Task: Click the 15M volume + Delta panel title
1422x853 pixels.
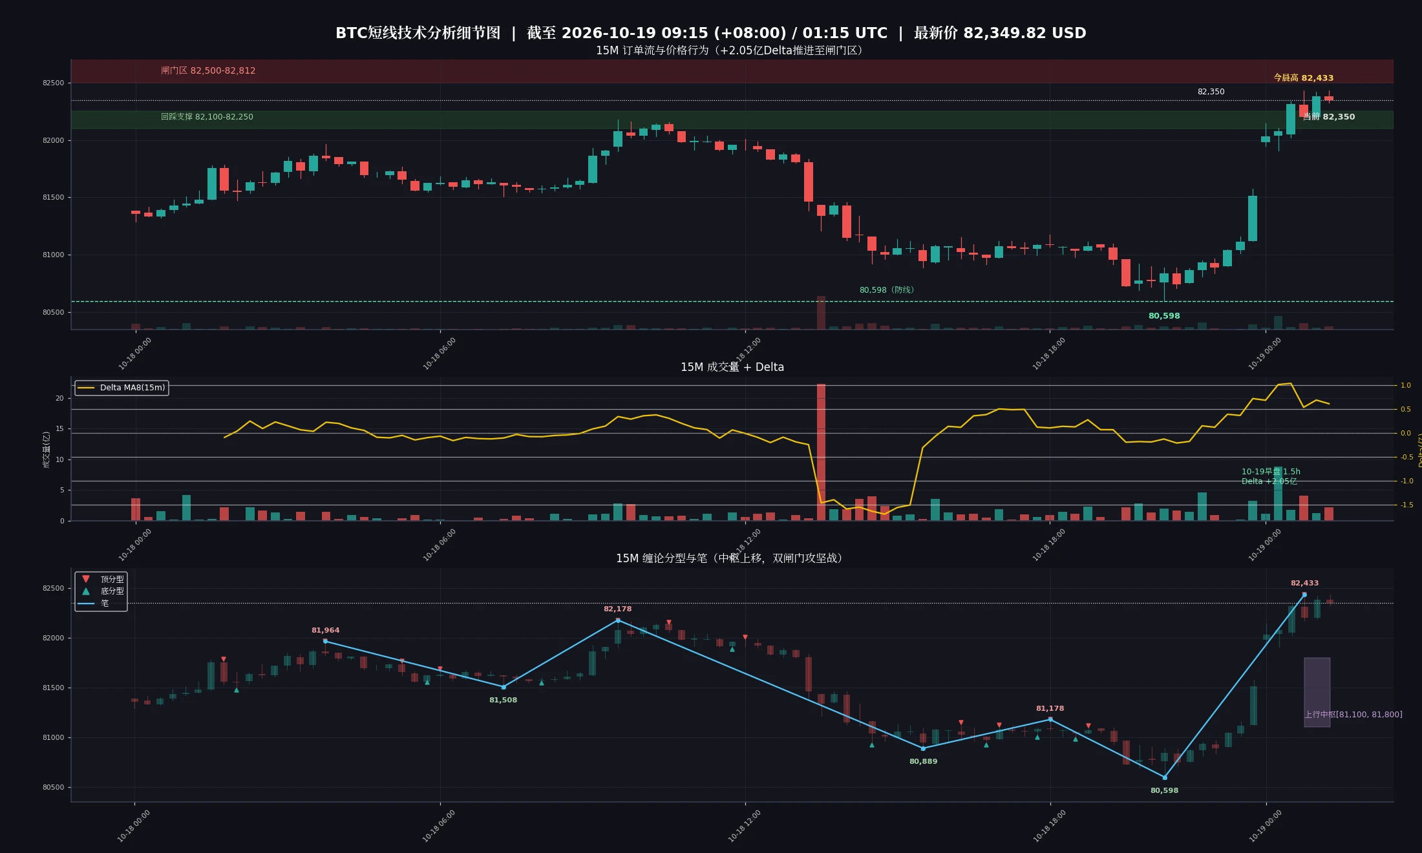Action: 732,367
